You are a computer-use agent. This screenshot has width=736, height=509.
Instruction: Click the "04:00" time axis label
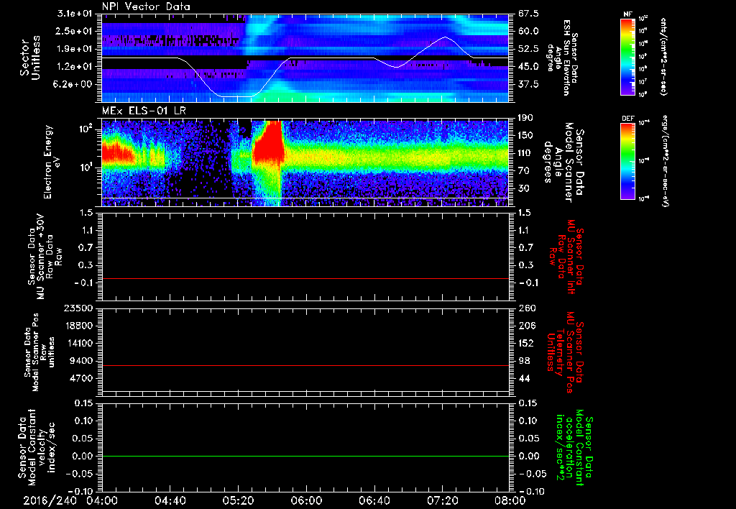pyautogui.click(x=102, y=500)
